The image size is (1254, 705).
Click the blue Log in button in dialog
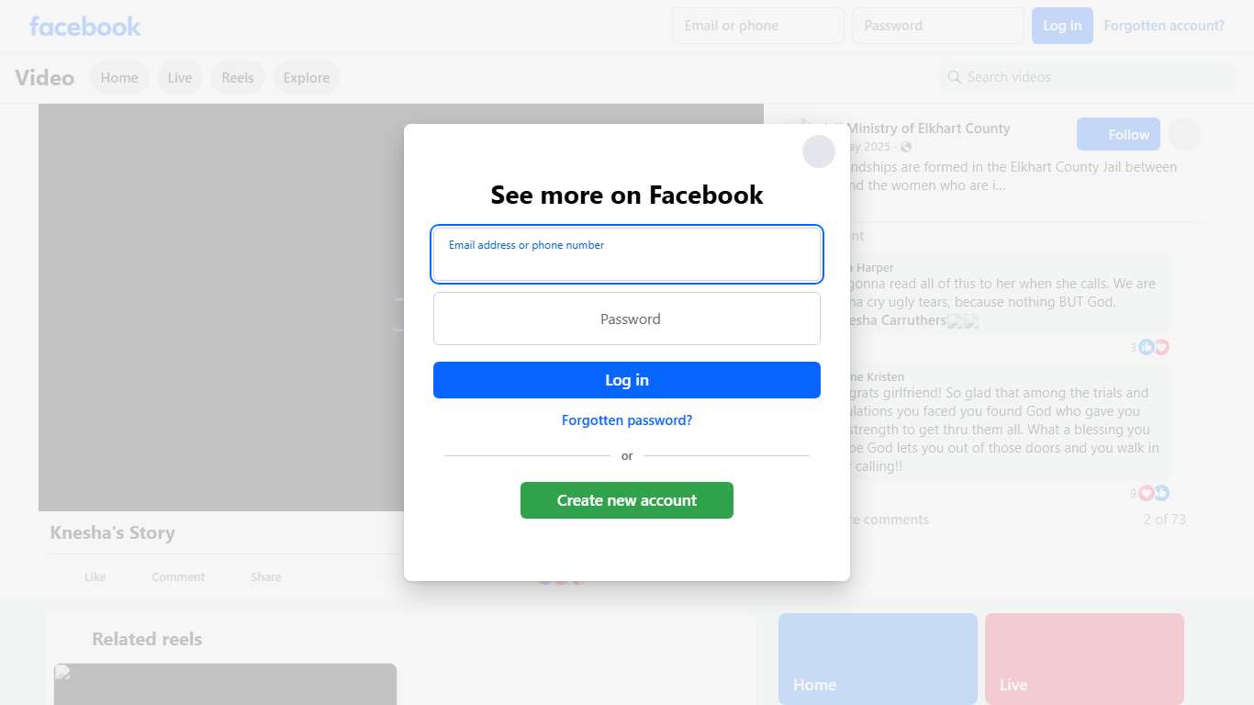(x=627, y=380)
